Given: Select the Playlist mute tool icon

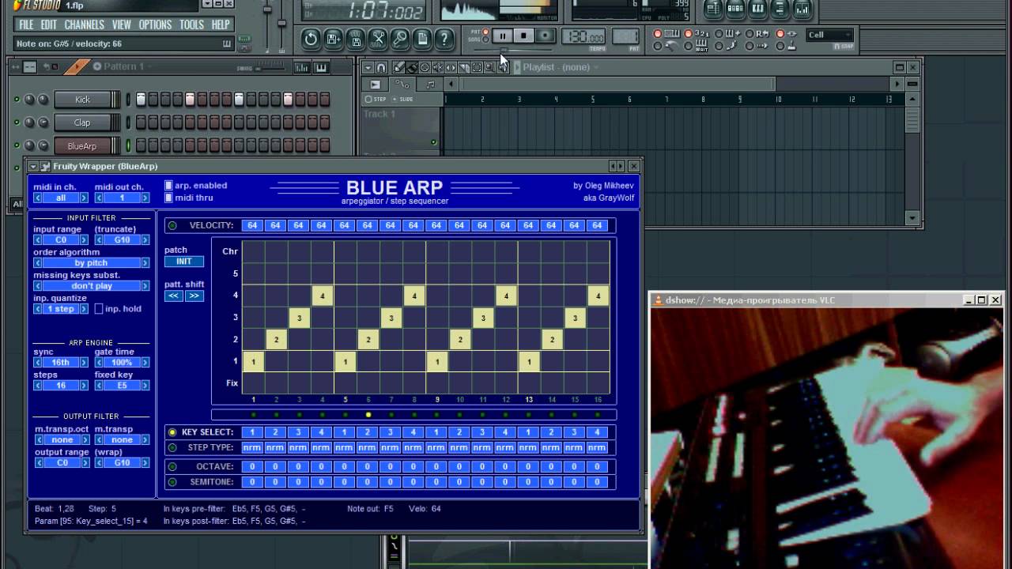Looking at the screenshot, I should point(437,67).
